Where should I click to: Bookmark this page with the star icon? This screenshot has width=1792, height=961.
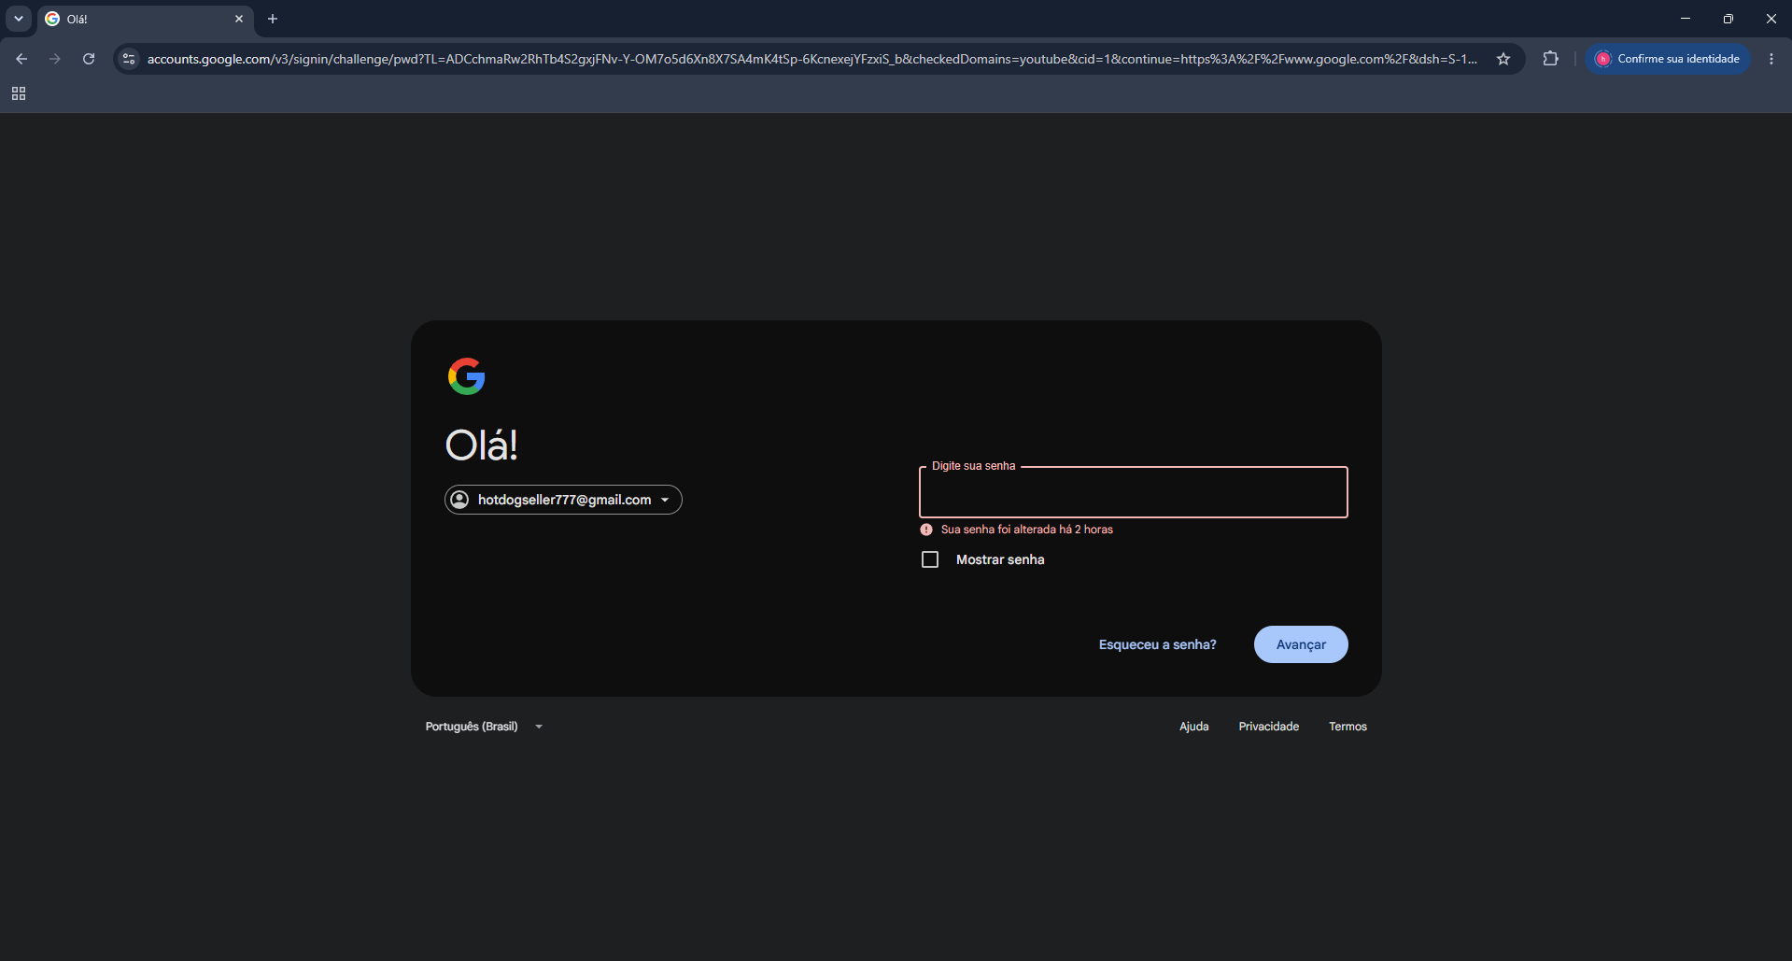pyautogui.click(x=1503, y=59)
